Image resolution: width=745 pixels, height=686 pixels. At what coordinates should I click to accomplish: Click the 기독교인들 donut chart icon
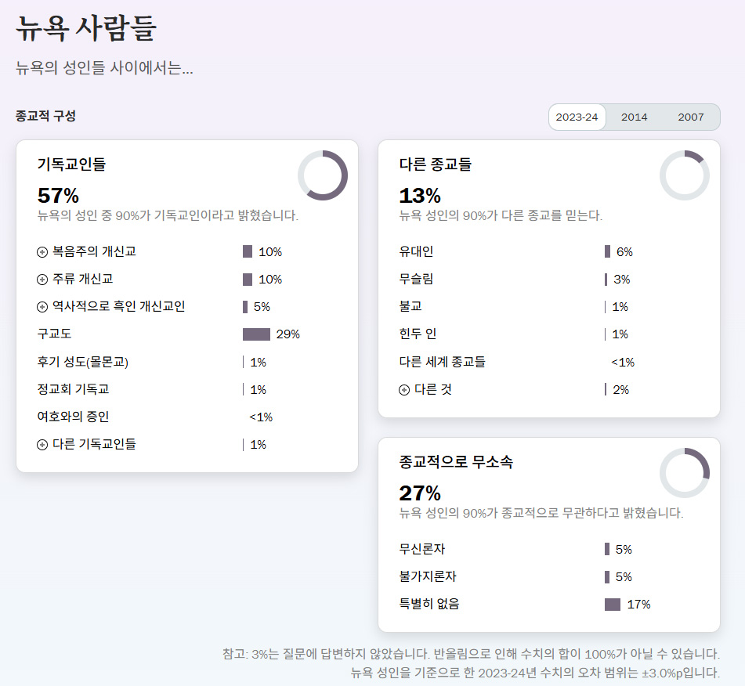[323, 175]
